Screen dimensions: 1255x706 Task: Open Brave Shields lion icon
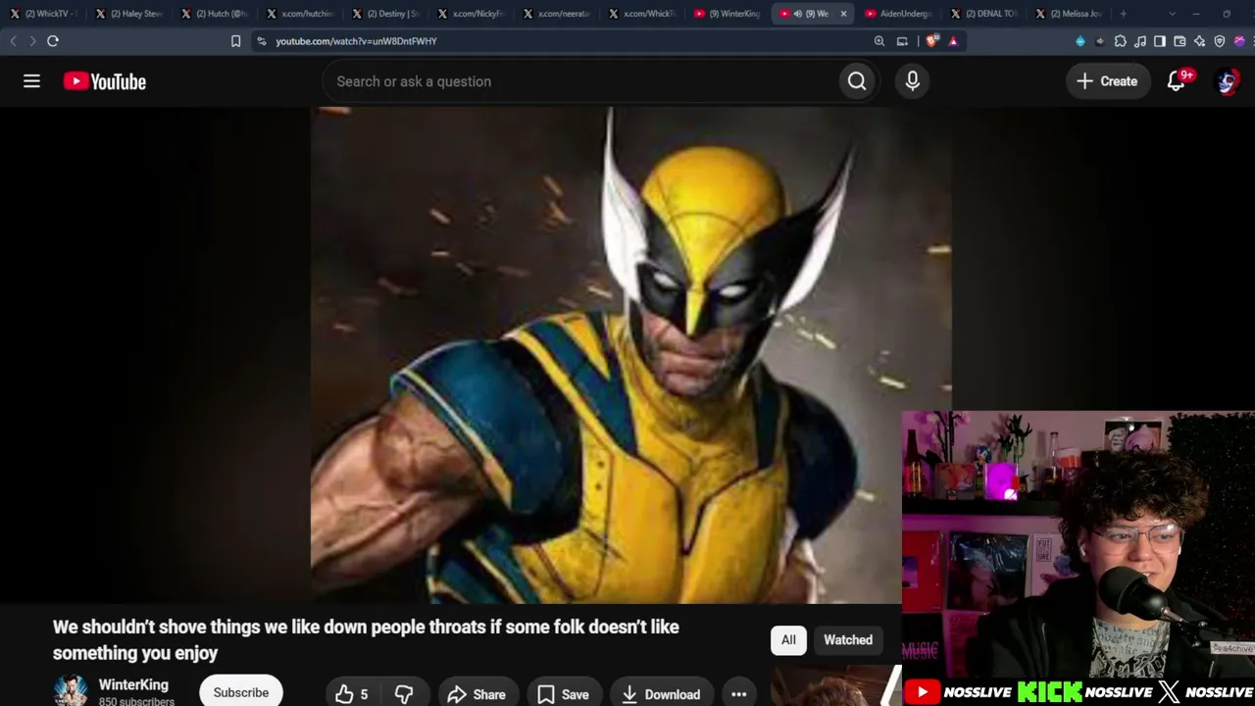click(931, 41)
